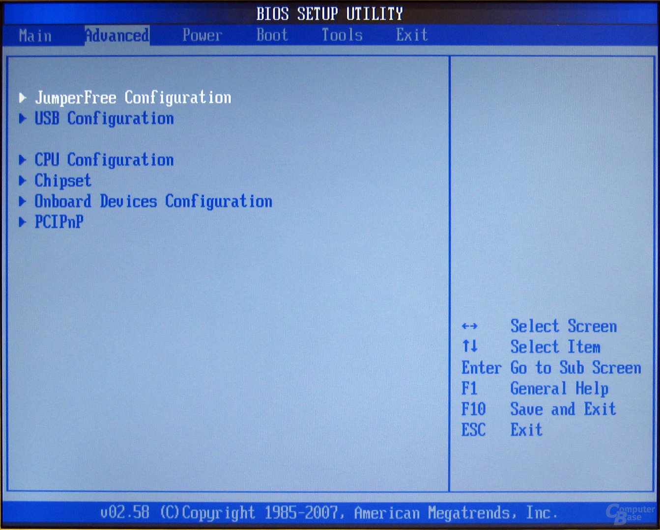Viewport: 660px width, 530px height.
Task: Switch to the Power tab
Action: pos(202,35)
